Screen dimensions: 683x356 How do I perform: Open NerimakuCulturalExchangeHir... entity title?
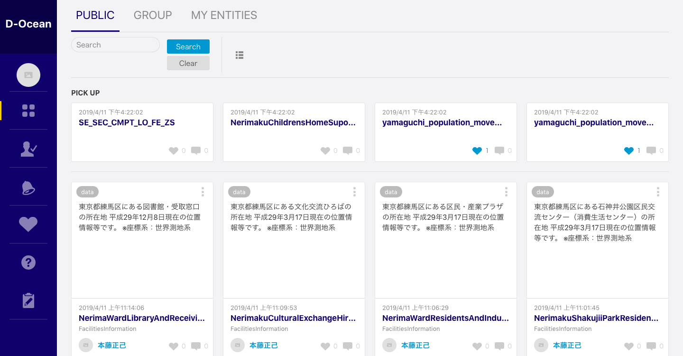pyautogui.click(x=293, y=318)
